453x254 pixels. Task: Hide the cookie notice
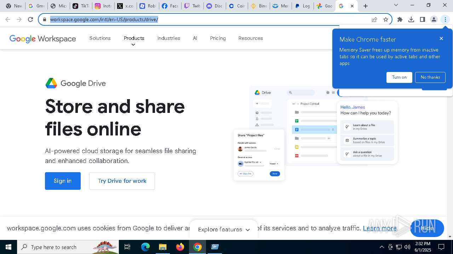pos(427,228)
